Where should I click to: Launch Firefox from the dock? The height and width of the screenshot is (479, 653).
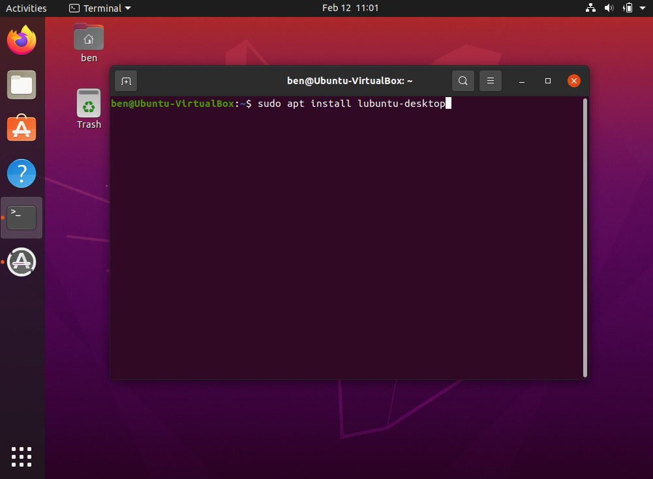[x=22, y=40]
